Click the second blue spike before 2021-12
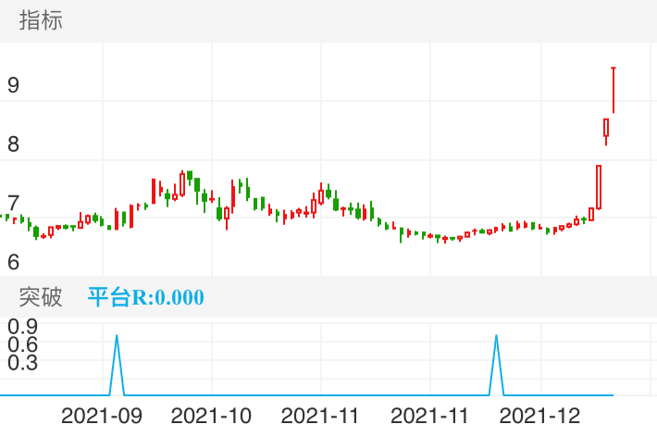 [x=497, y=365]
